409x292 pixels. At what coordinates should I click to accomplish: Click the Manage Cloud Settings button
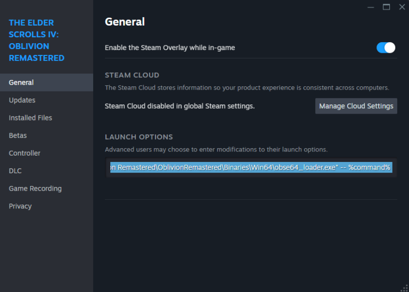pos(356,106)
